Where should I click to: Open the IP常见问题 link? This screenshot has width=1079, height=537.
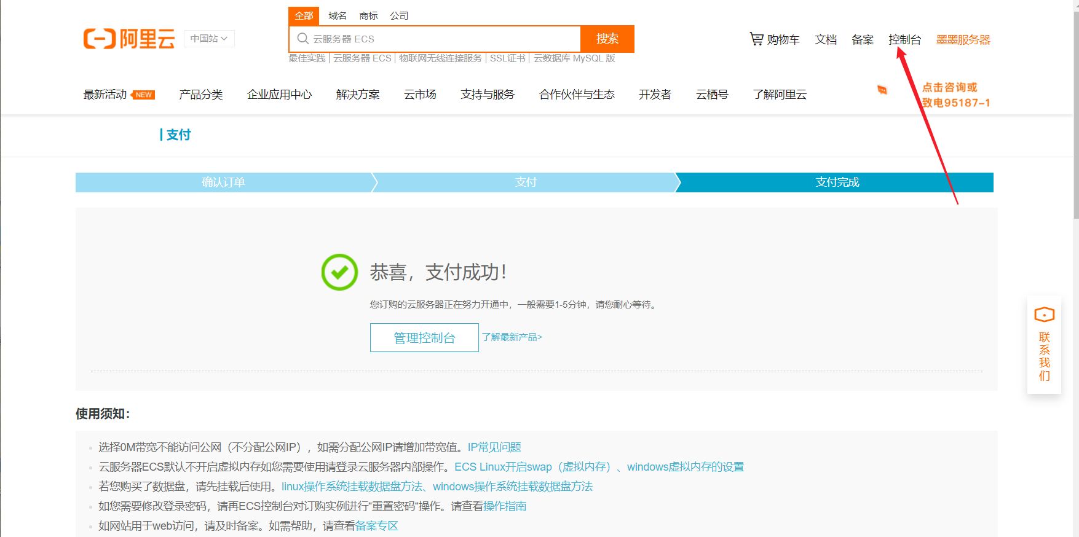pyautogui.click(x=494, y=447)
